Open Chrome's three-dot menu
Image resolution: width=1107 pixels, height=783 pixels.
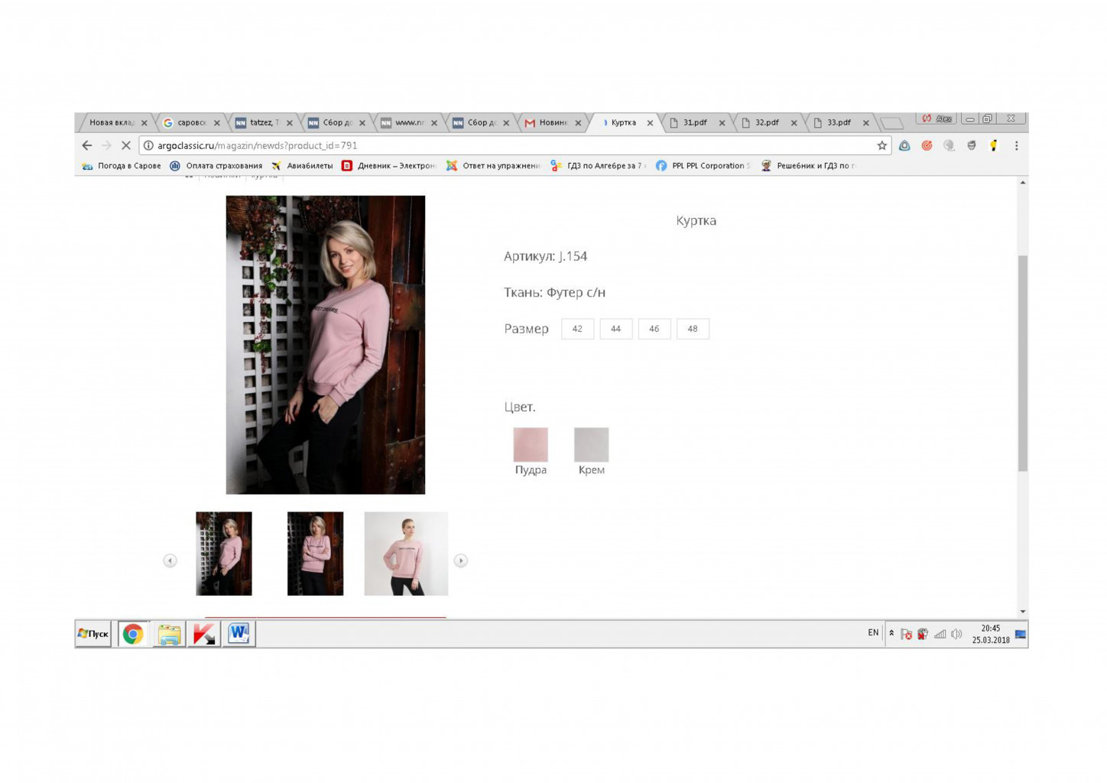click(1016, 145)
